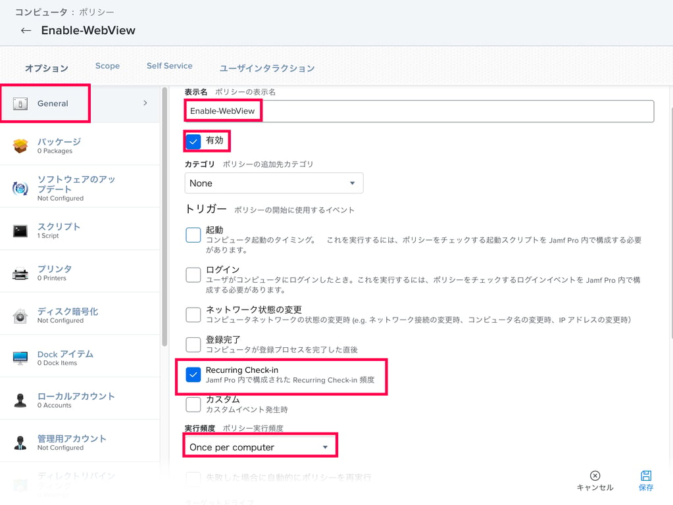Click the page title Enable-WebView
Screen dimensions: 673x505
[88, 30]
